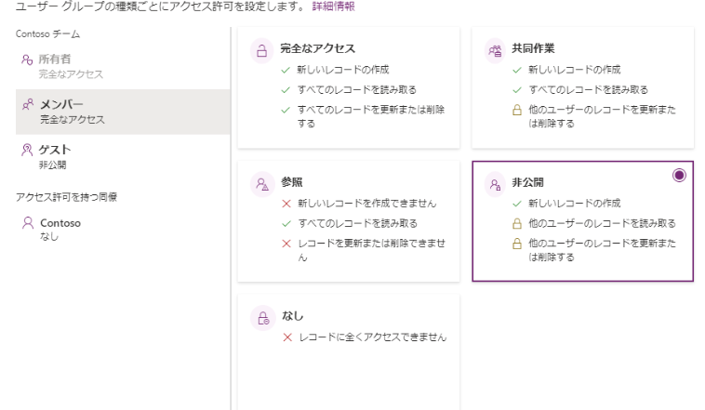Click lock icon beside 非公開 他のユーザーのレコードを更新
Viewport: 705px width, 410px height.
pyautogui.click(x=517, y=244)
